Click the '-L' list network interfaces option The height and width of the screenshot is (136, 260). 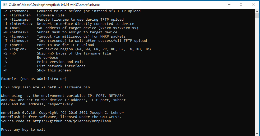click(x=44, y=66)
